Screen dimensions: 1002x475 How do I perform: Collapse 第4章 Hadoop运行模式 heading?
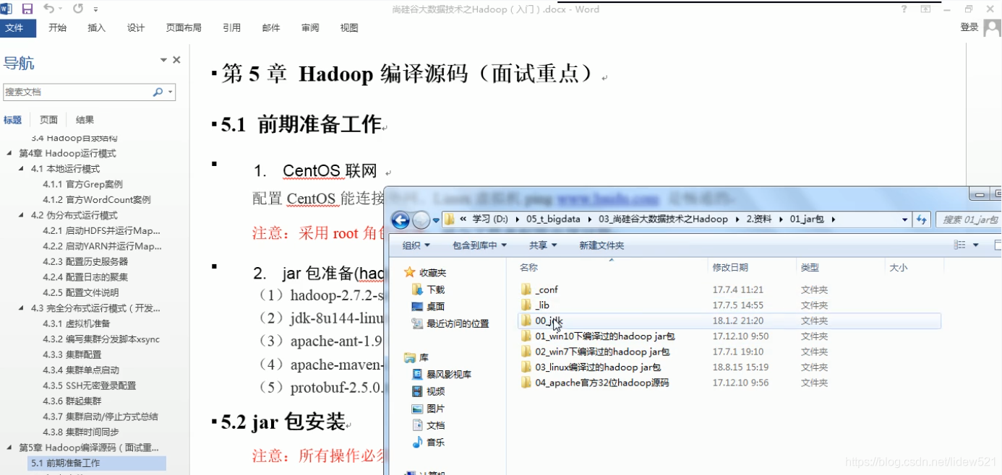[x=10, y=153]
